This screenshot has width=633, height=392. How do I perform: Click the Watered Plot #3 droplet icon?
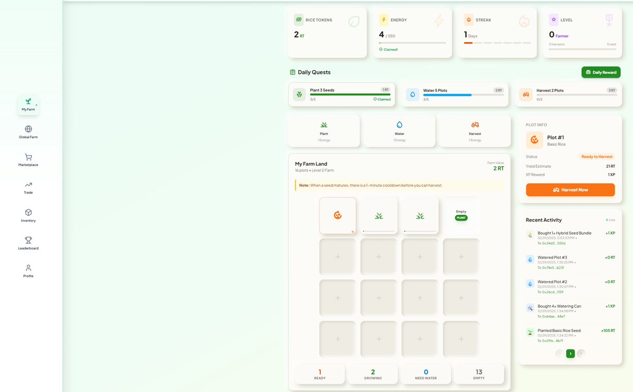tap(530, 260)
